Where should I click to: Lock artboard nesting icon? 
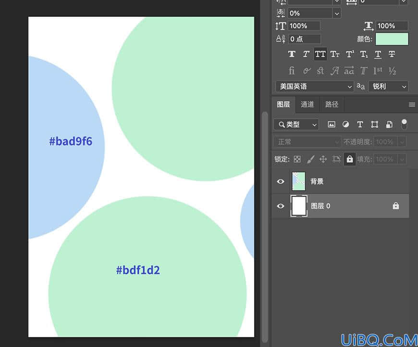(336, 159)
